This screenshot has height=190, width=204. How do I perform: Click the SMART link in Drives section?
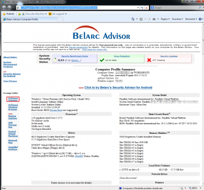pyautogui.click(x=79, y=156)
